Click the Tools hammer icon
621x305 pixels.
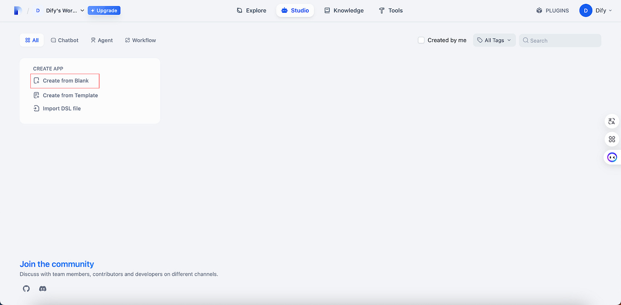point(382,11)
